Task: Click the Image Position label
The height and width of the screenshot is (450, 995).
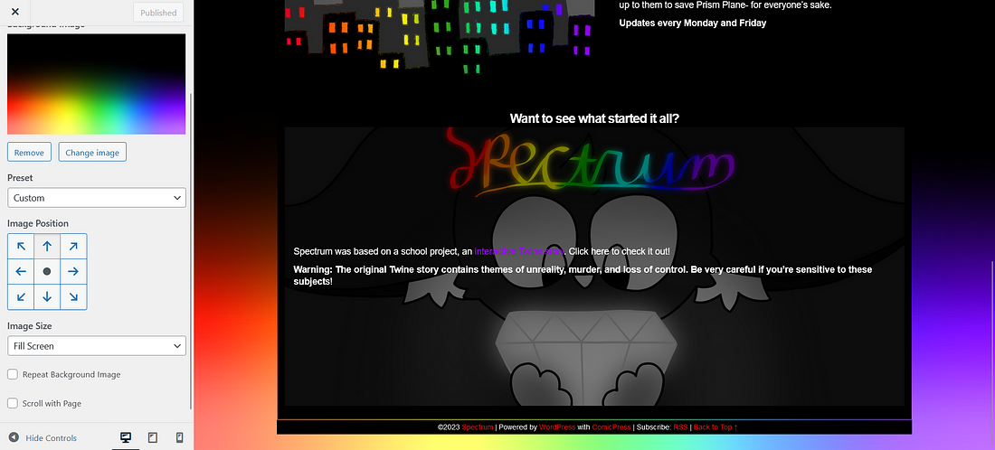Action: (x=38, y=223)
